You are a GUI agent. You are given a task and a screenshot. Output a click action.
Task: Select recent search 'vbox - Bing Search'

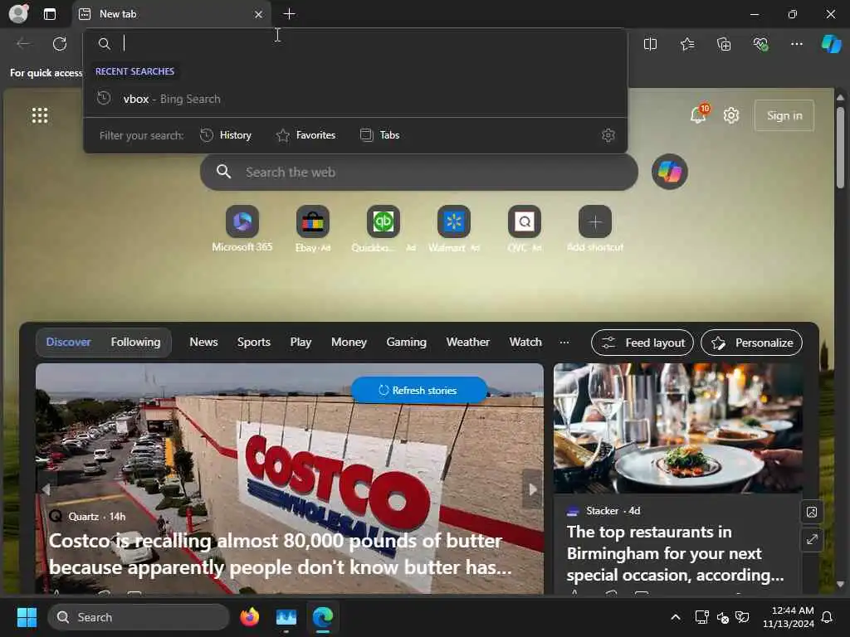point(355,99)
